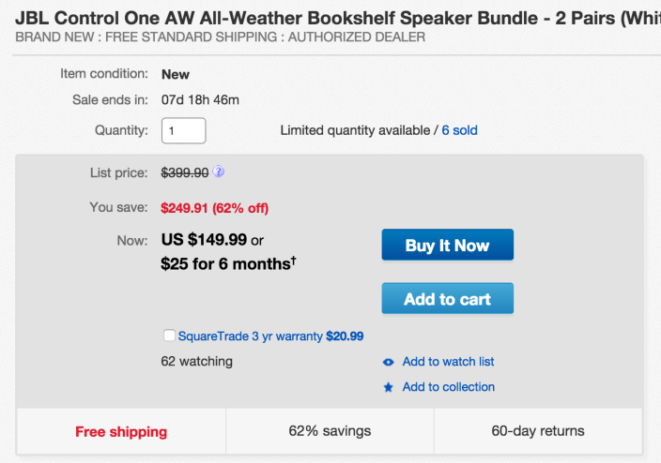Click the star icon for collection
661x463 pixels.
coord(389,387)
